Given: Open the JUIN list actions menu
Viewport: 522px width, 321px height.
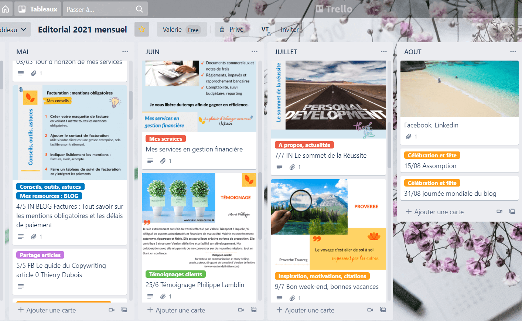Looking at the screenshot, I should click(x=255, y=52).
